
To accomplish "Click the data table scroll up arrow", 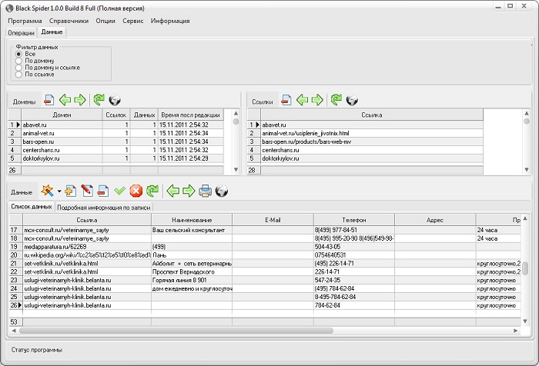I will 525,218.
